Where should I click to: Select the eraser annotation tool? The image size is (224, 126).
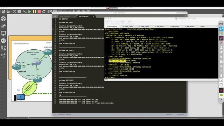point(221,52)
